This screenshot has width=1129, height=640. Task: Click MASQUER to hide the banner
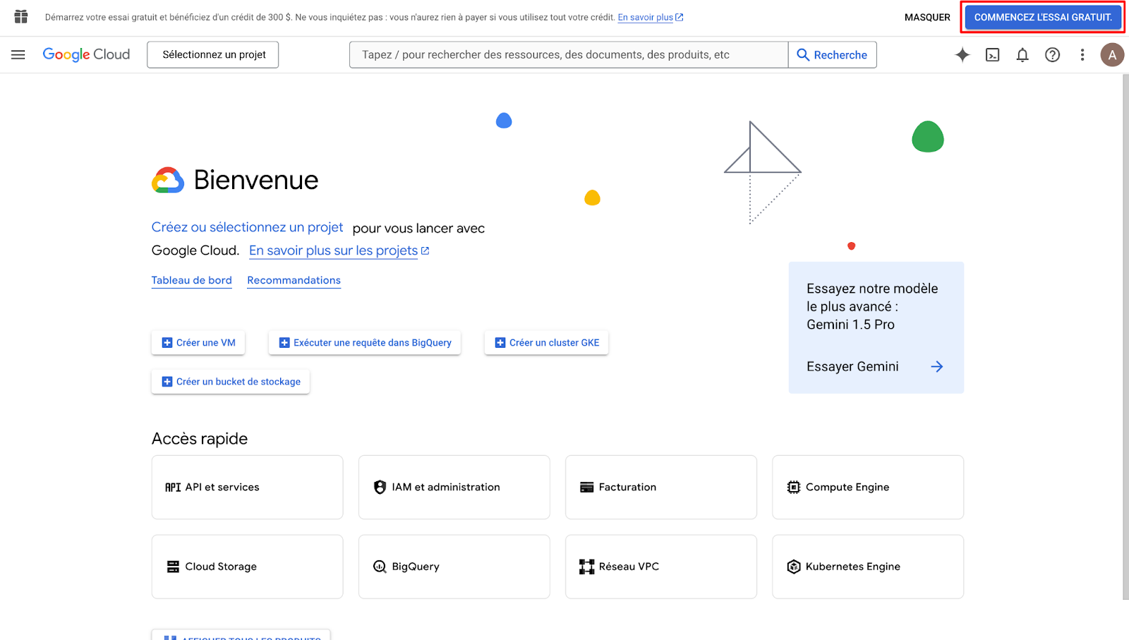(927, 17)
